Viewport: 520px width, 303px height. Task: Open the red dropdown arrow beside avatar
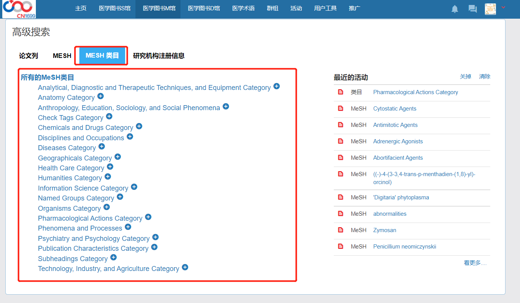tap(503, 8)
